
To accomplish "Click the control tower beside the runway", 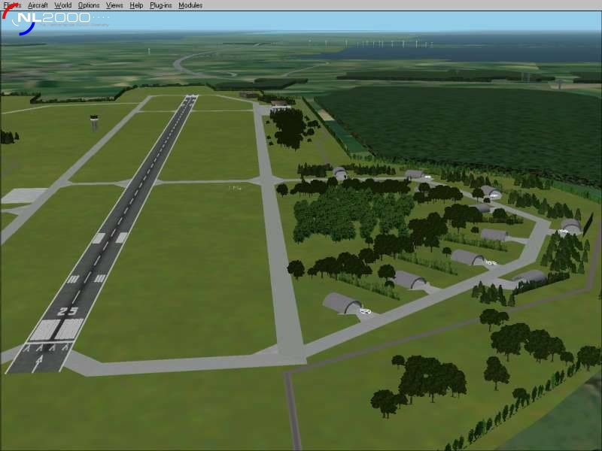I will click(94, 123).
